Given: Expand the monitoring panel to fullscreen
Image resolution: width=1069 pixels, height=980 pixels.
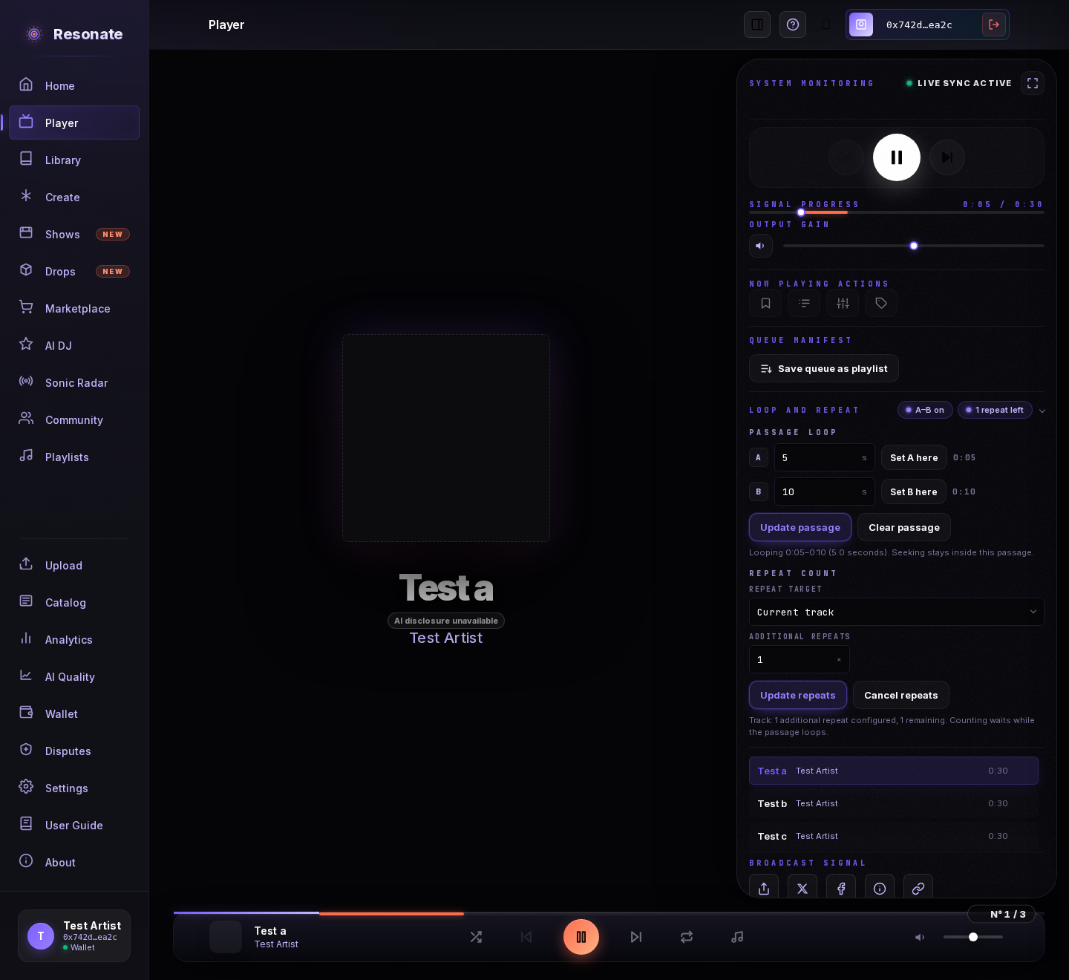Looking at the screenshot, I should coord(1033,83).
